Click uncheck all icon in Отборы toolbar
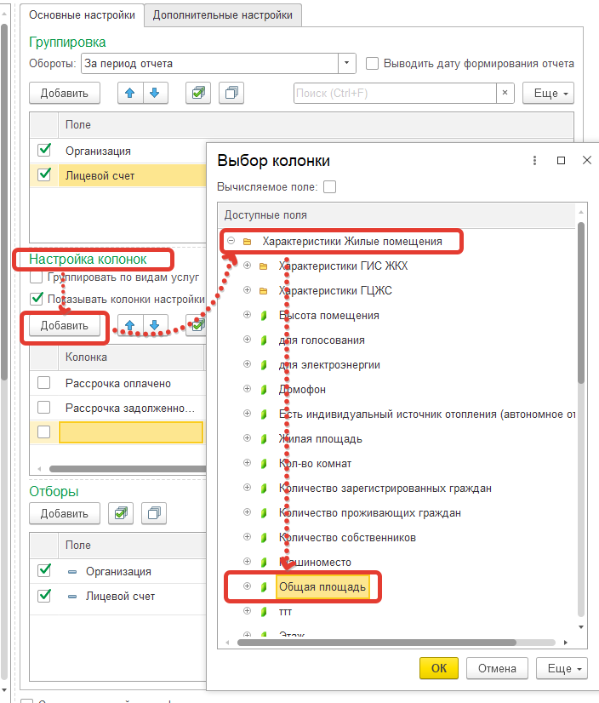 (x=154, y=513)
